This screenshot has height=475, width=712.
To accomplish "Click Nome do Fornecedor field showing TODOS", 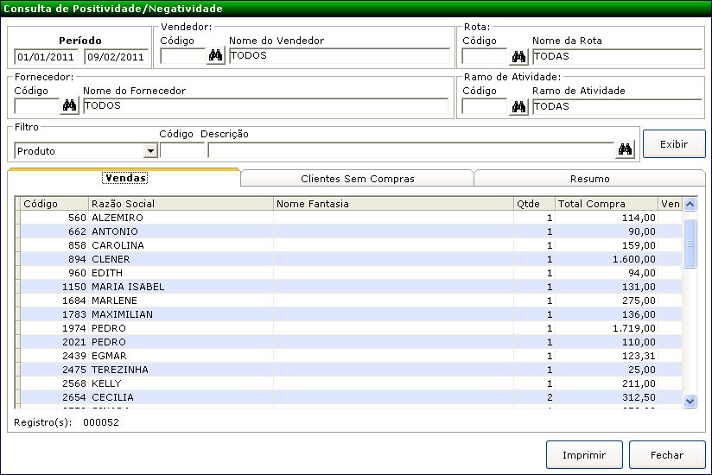I will point(265,105).
